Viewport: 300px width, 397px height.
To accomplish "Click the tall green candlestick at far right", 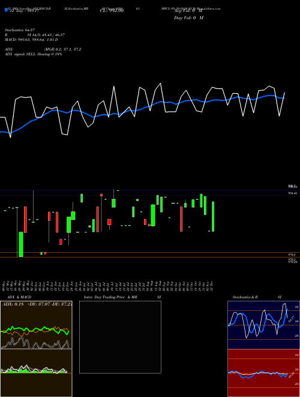I will click(213, 217).
